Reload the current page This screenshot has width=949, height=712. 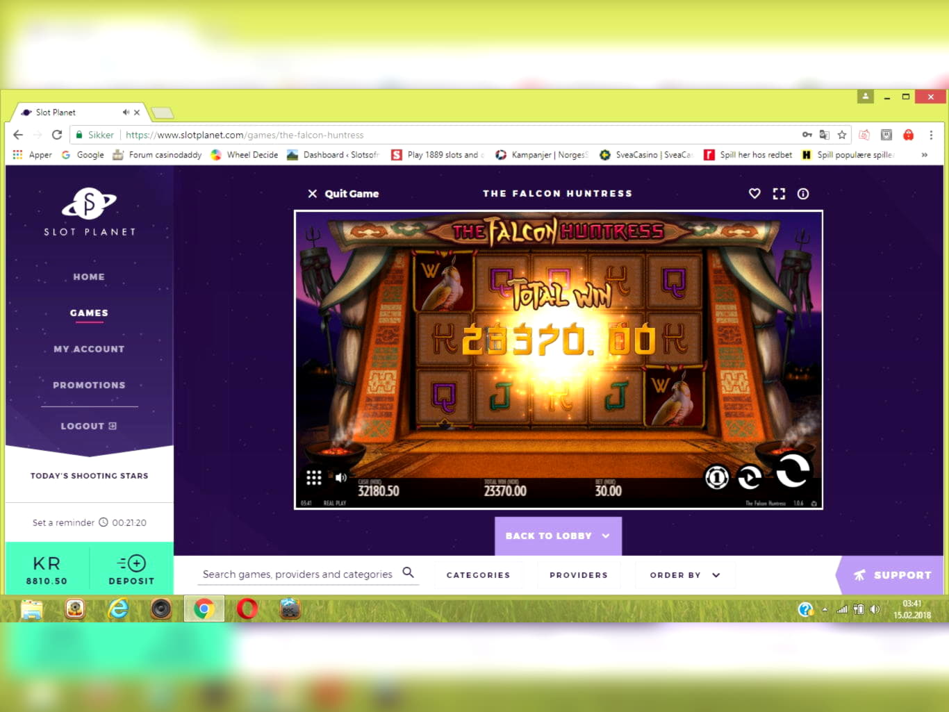point(57,135)
